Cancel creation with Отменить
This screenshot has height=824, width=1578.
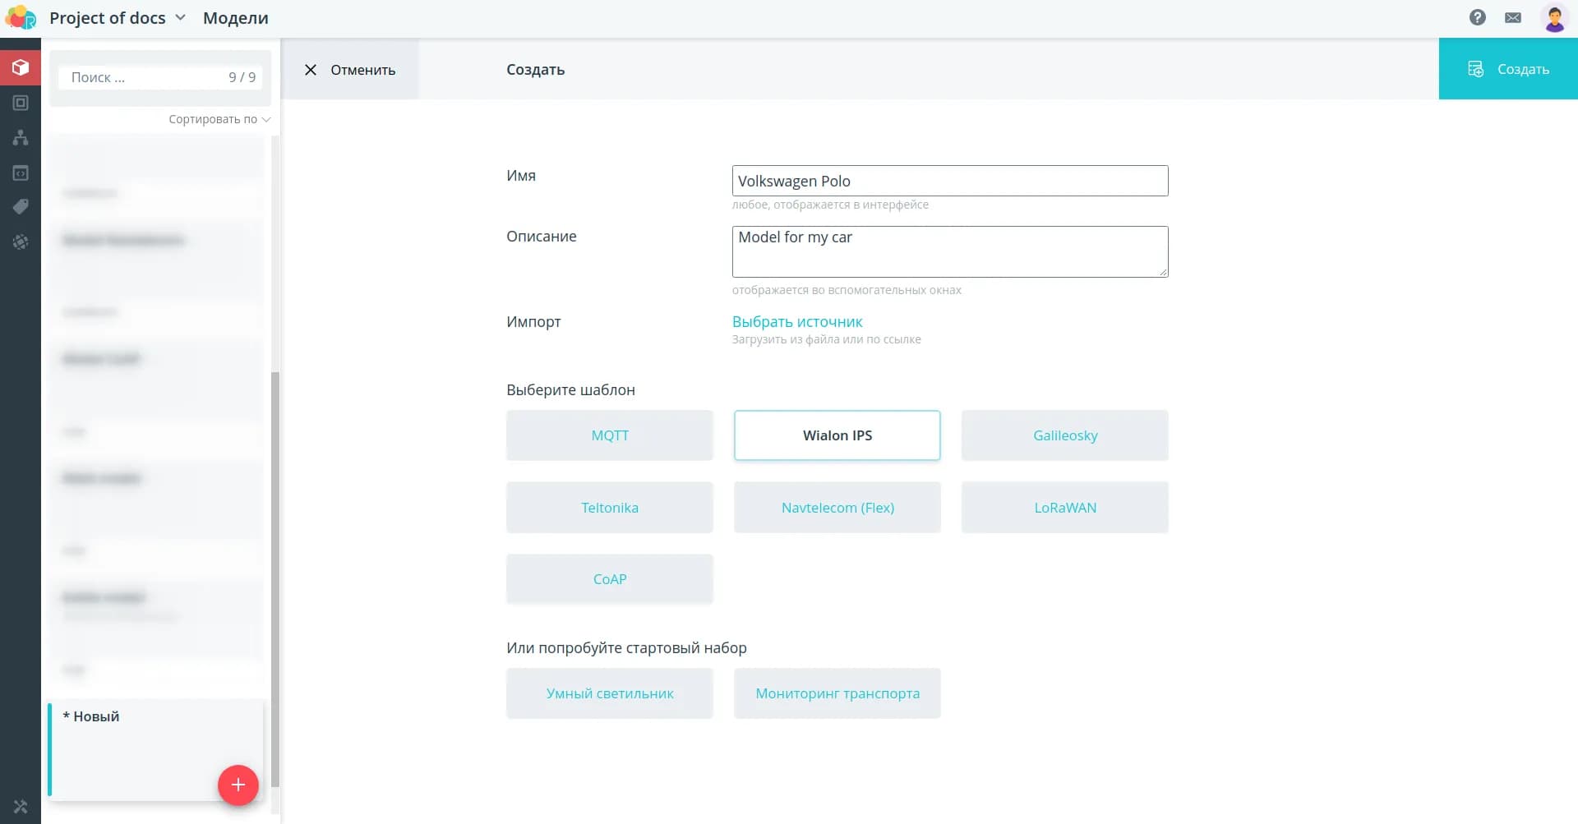coord(350,70)
